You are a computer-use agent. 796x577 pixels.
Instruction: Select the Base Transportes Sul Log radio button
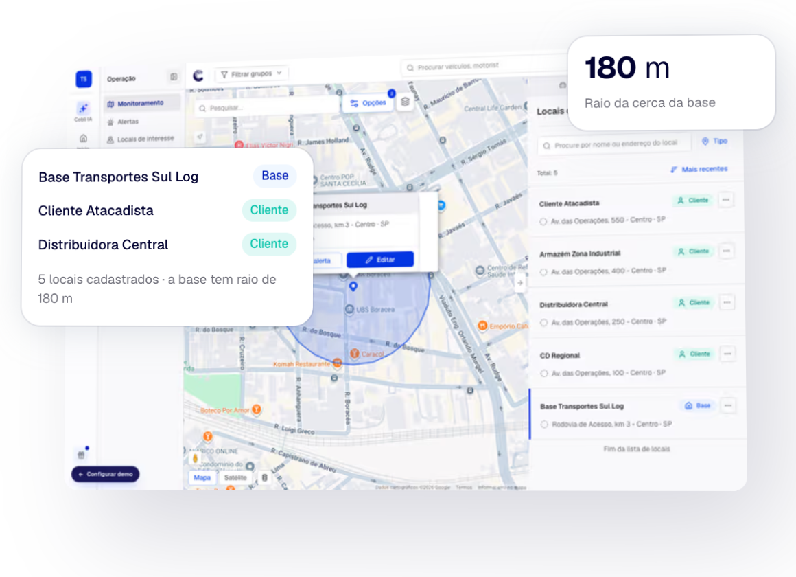click(x=544, y=425)
